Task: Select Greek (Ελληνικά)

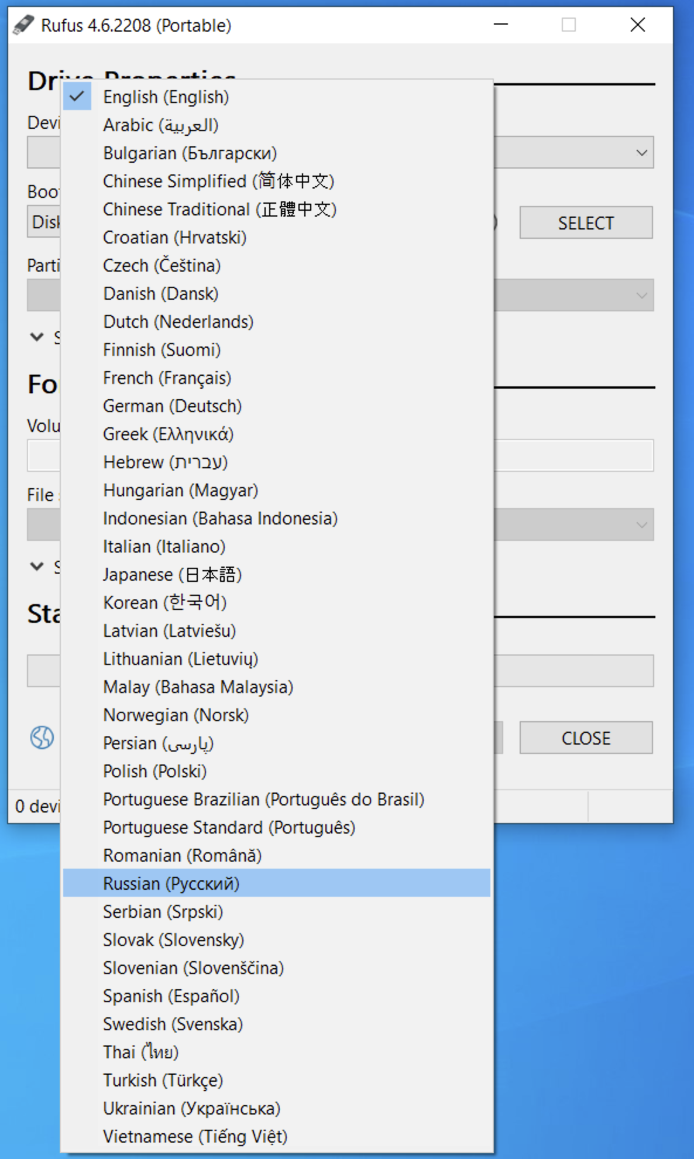Action: 277,434
